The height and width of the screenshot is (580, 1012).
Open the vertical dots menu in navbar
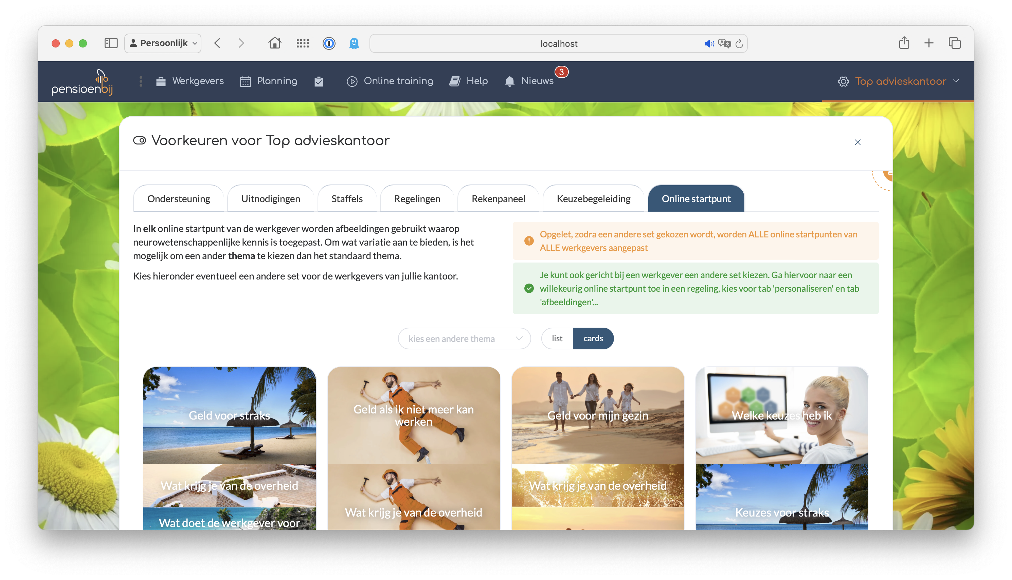point(141,81)
